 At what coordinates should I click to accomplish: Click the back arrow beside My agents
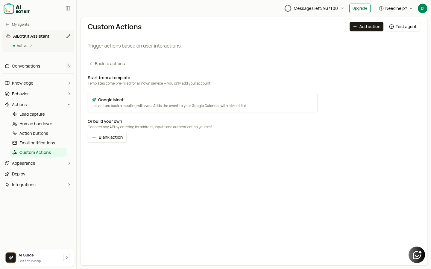point(7,25)
